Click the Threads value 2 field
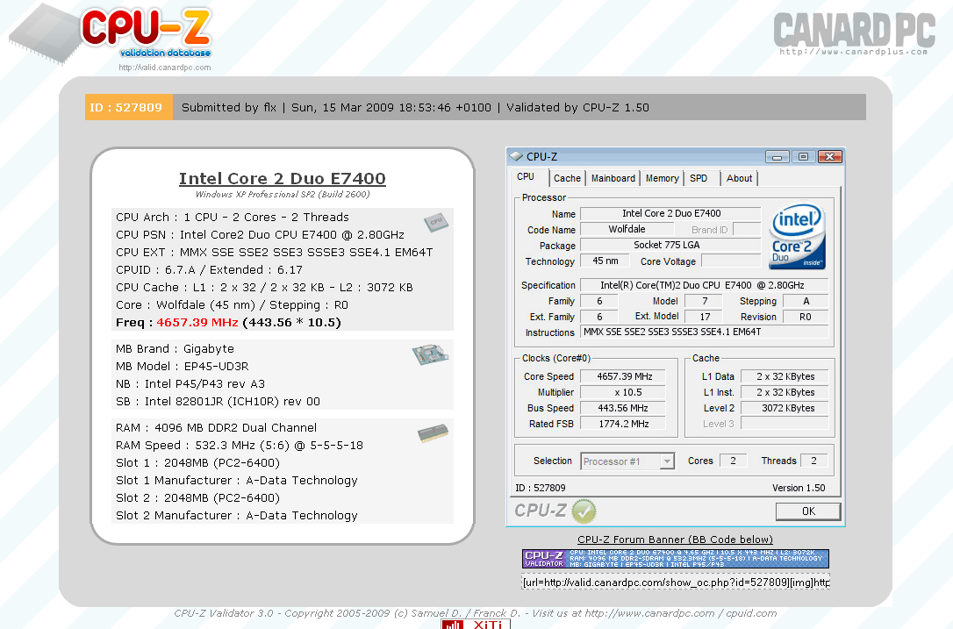953x629 pixels. [x=814, y=461]
